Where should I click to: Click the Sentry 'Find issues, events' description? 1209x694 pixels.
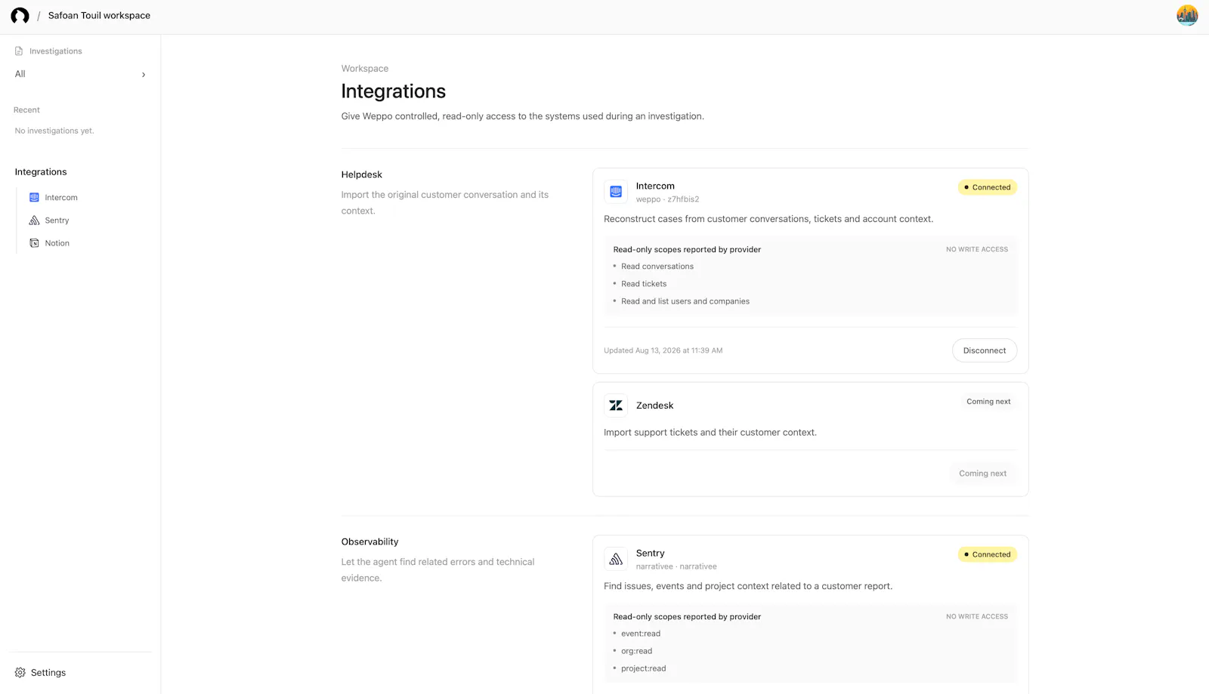click(x=748, y=586)
